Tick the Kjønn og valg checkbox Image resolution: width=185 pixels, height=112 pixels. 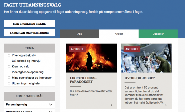pos(9,66)
